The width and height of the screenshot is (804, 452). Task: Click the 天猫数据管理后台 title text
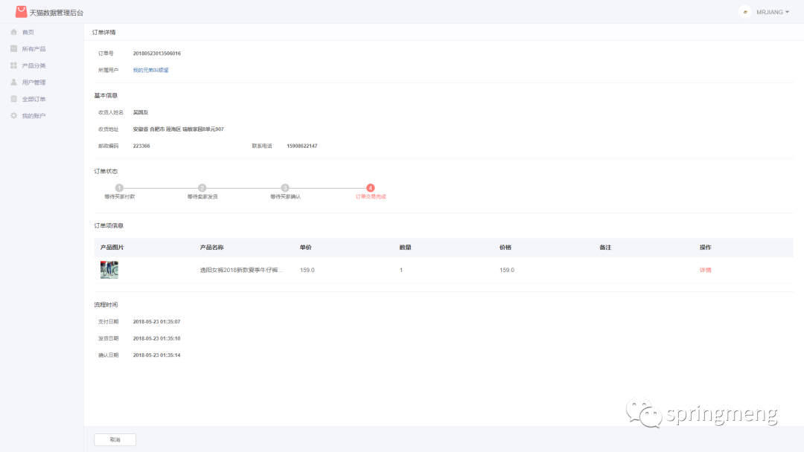coord(57,13)
